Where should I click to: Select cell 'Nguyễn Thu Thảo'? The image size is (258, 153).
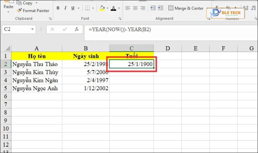(x=37, y=64)
